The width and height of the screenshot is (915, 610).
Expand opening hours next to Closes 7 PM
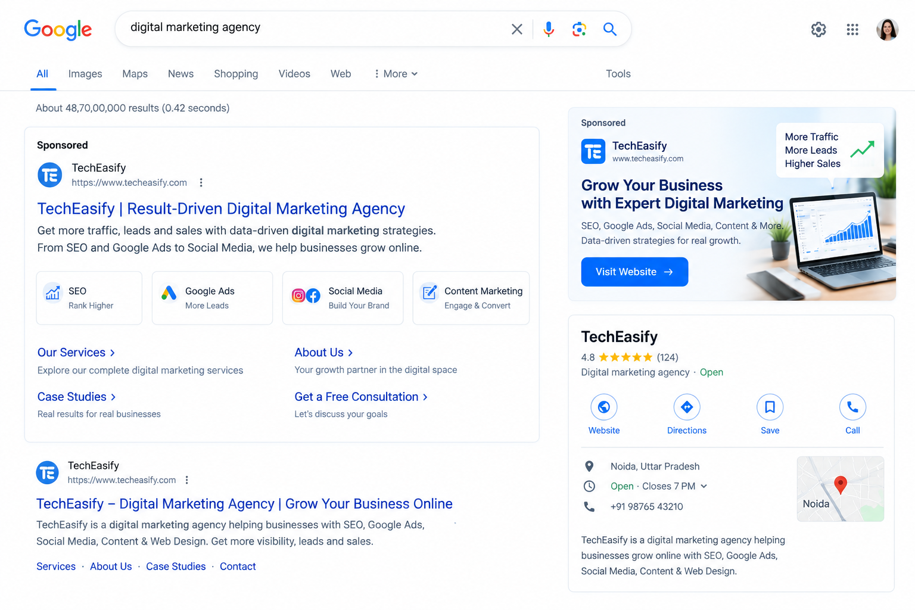[704, 486]
